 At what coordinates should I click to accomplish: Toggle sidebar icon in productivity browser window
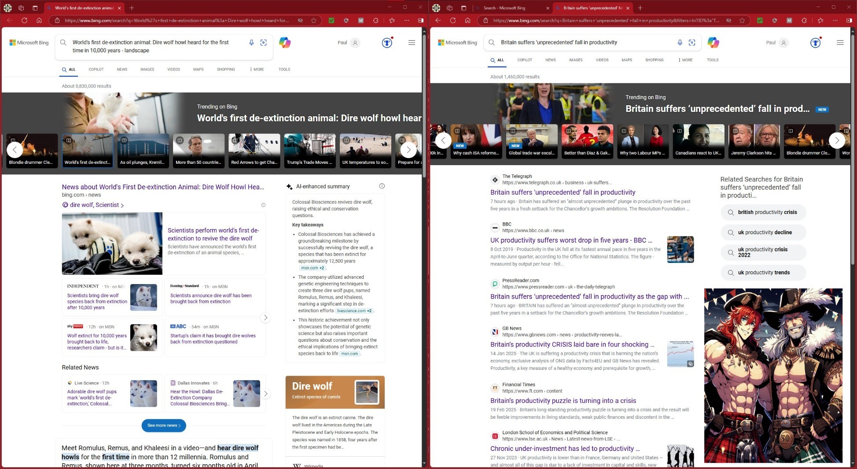[x=849, y=20]
